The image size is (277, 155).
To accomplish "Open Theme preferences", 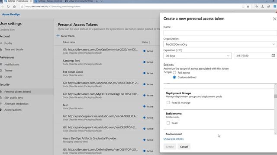I will (8, 71).
